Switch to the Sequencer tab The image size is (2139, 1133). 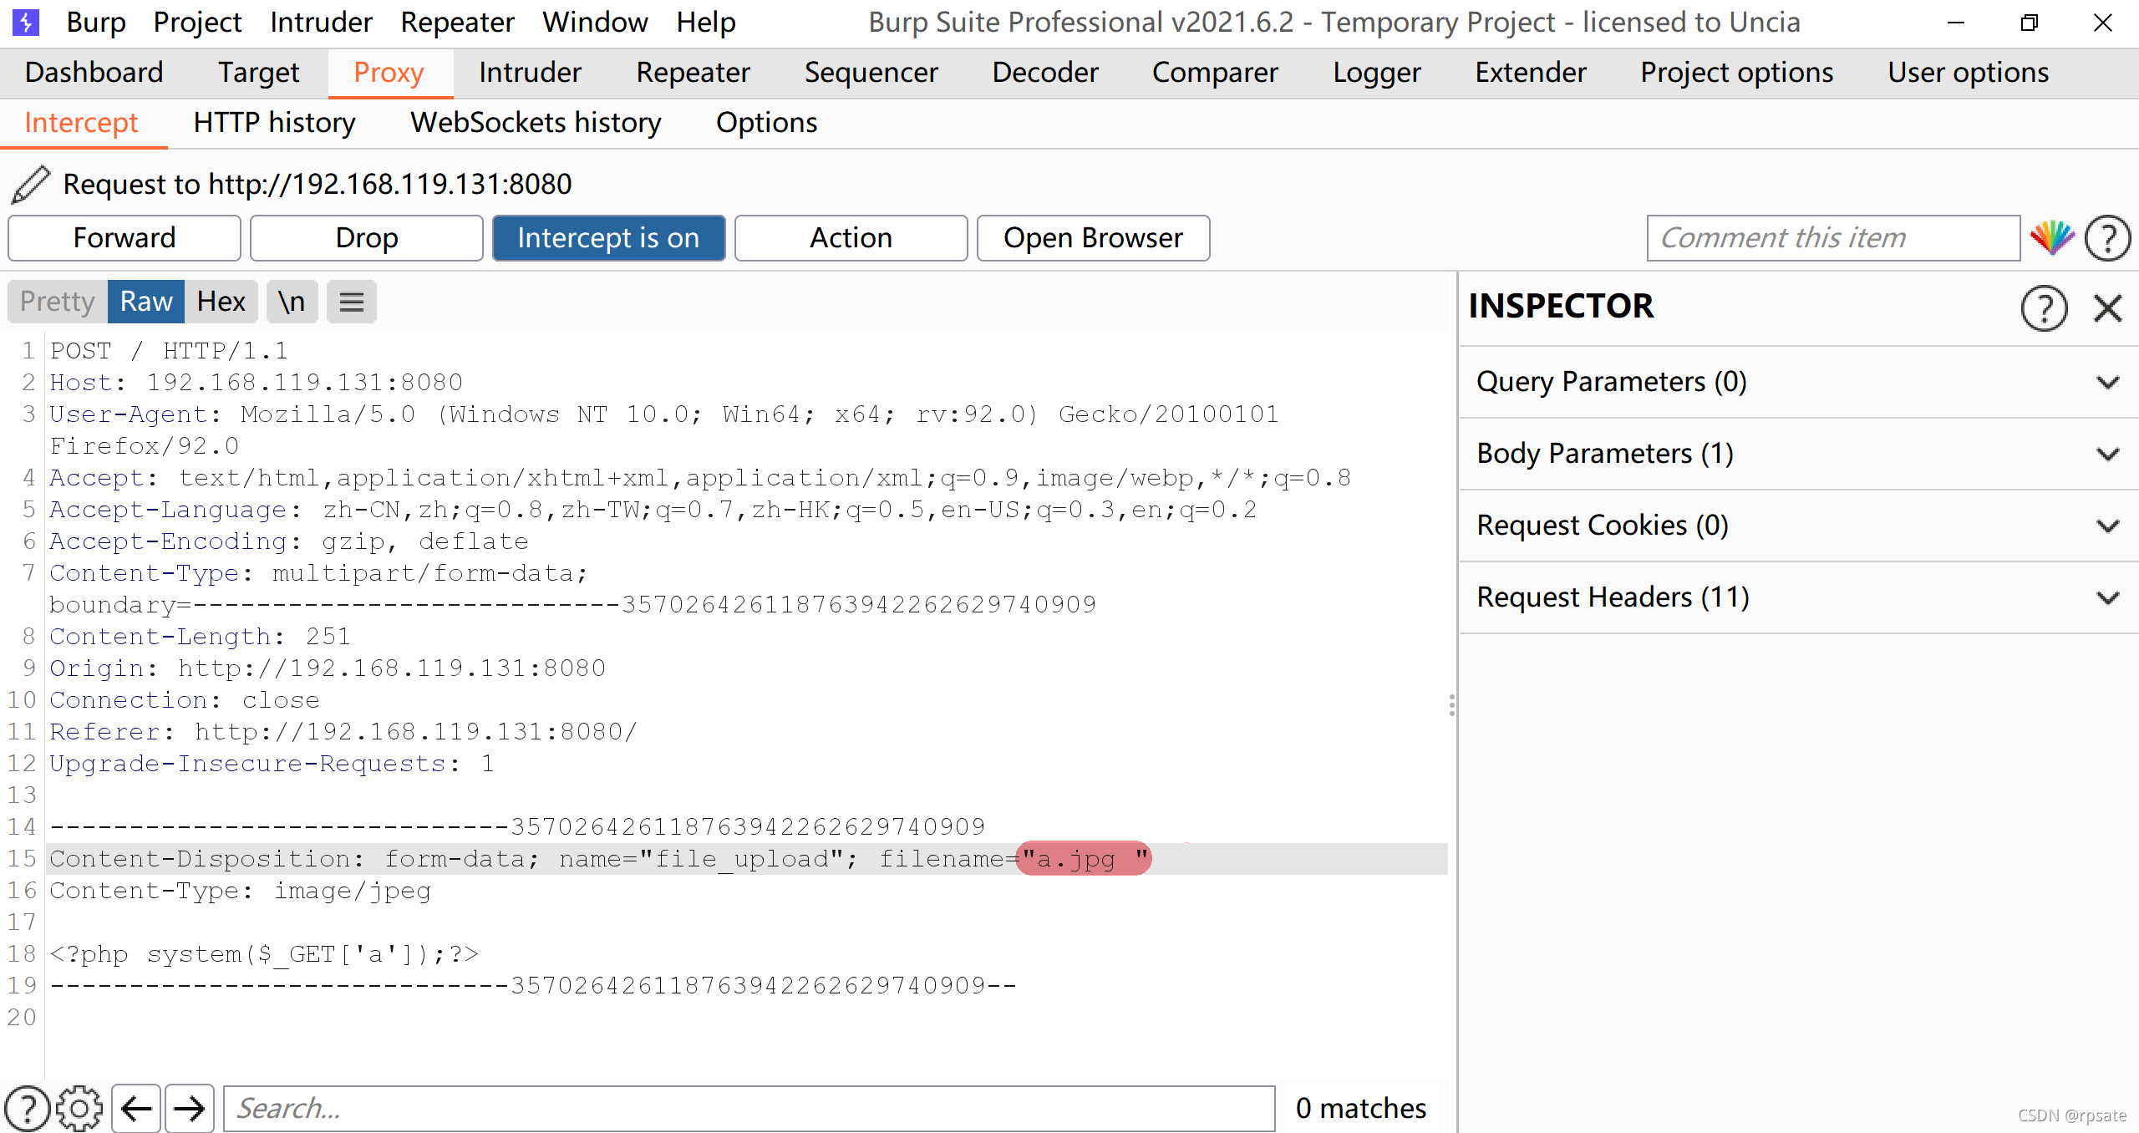871,73
